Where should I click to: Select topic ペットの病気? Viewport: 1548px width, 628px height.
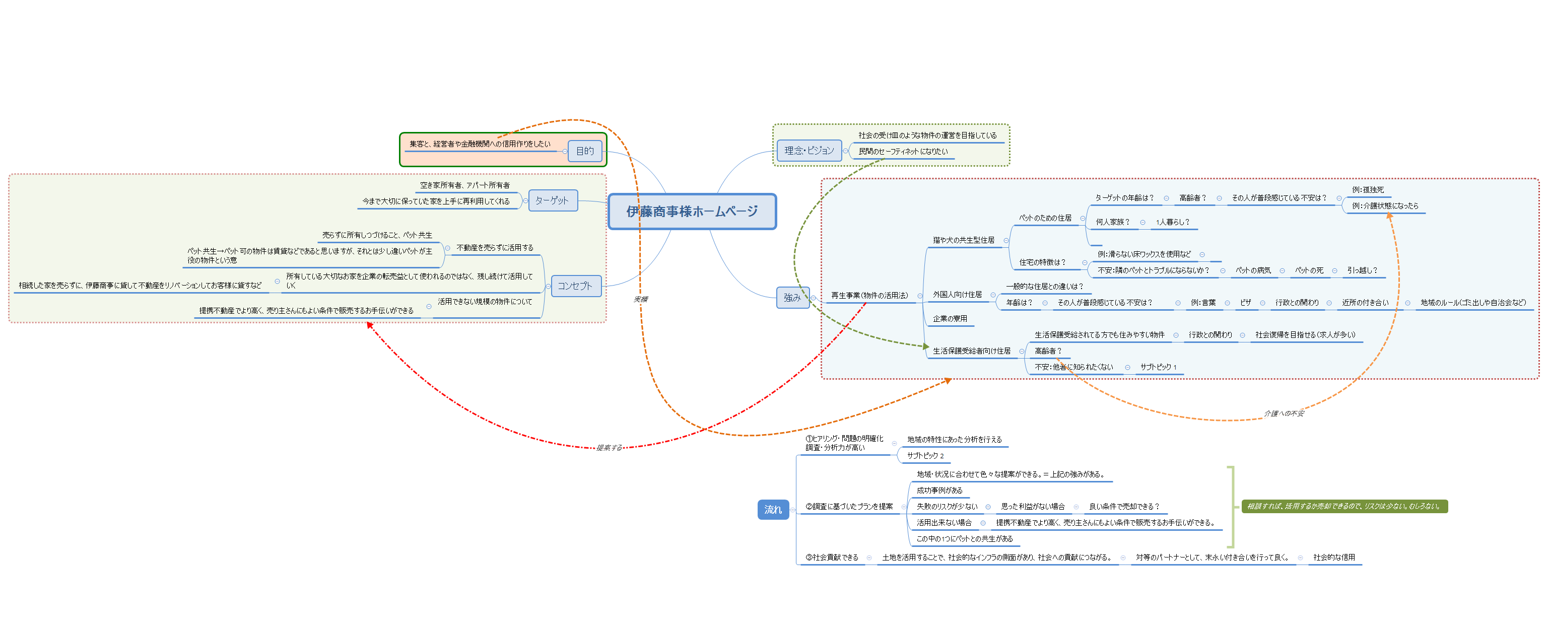pyautogui.click(x=1253, y=270)
